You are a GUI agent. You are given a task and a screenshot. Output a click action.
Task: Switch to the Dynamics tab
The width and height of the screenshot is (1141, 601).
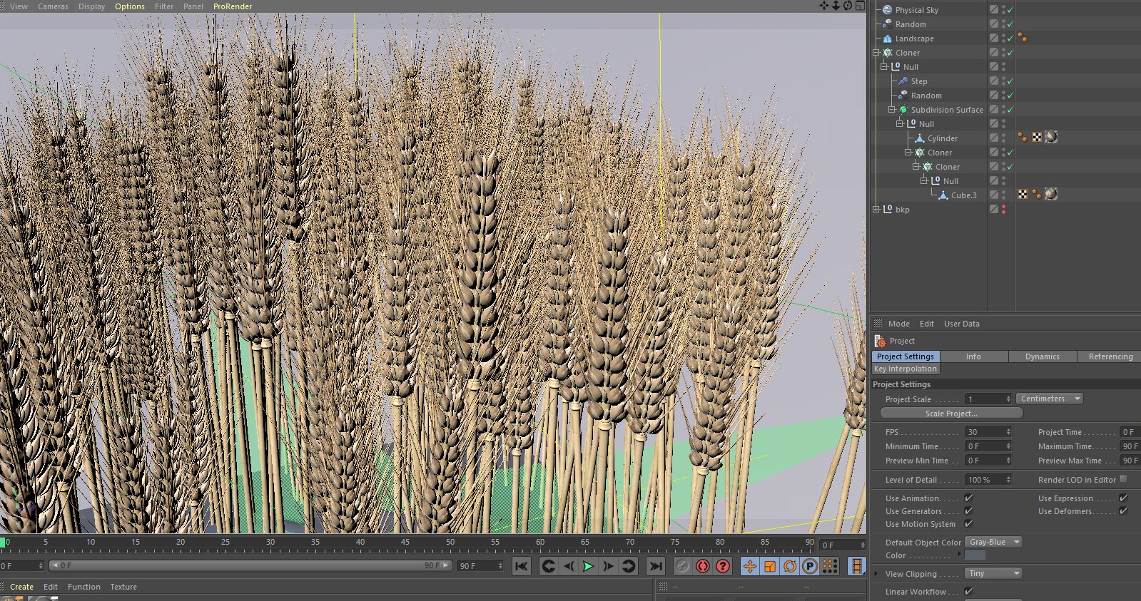1042,356
